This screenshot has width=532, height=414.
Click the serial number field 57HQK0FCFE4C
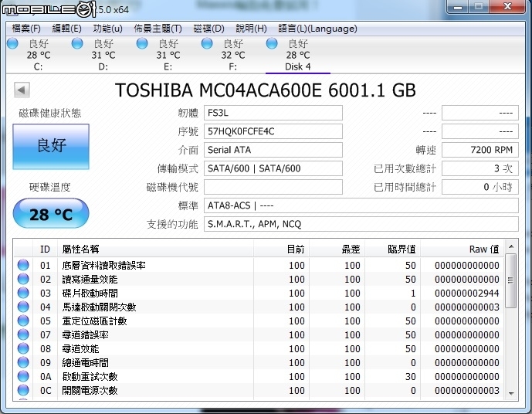tap(273, 131)
